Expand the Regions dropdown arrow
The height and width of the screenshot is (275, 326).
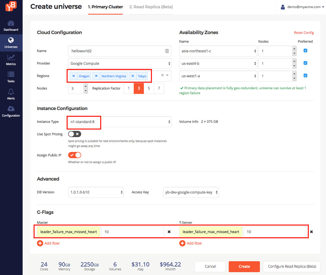167,75
